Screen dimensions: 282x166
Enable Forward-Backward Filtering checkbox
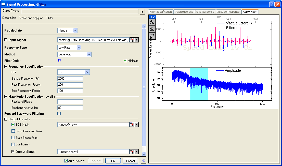(x=59, y=113)
